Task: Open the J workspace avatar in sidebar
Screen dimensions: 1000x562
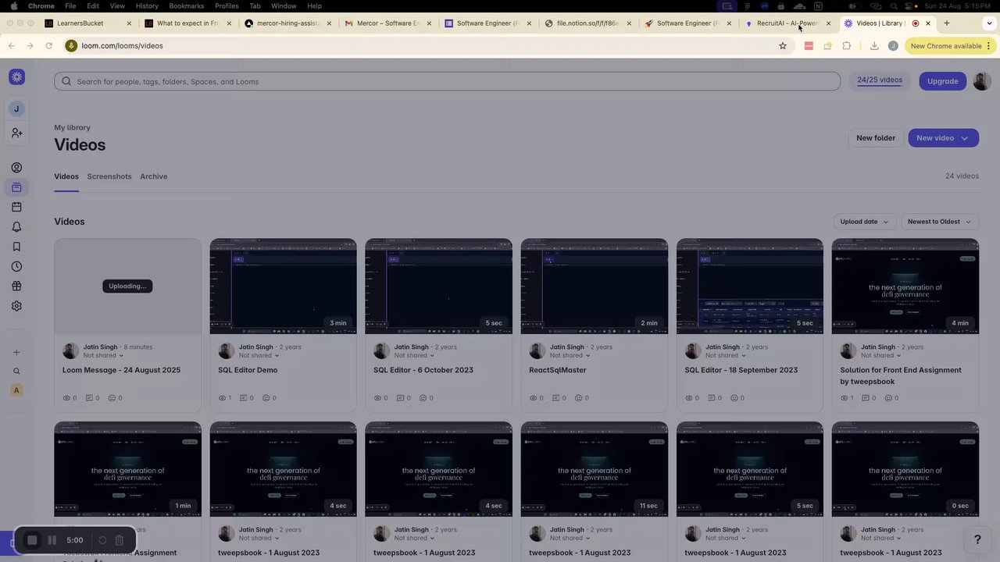Action: click(16, 108)
